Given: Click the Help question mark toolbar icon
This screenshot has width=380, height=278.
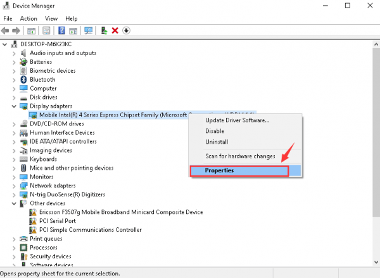Looking at the screenshot, I should 61,30.
